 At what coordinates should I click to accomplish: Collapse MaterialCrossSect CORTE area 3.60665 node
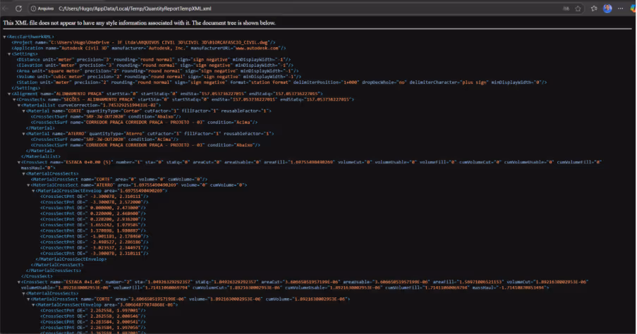[x=29, y=299]
